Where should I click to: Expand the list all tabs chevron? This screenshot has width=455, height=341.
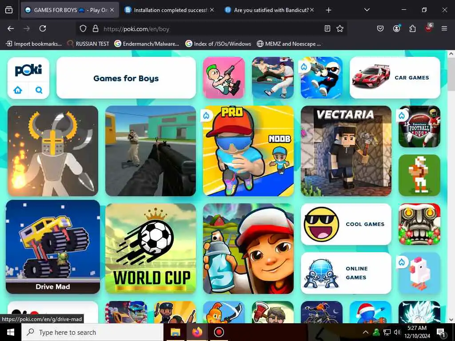(367, 10)
